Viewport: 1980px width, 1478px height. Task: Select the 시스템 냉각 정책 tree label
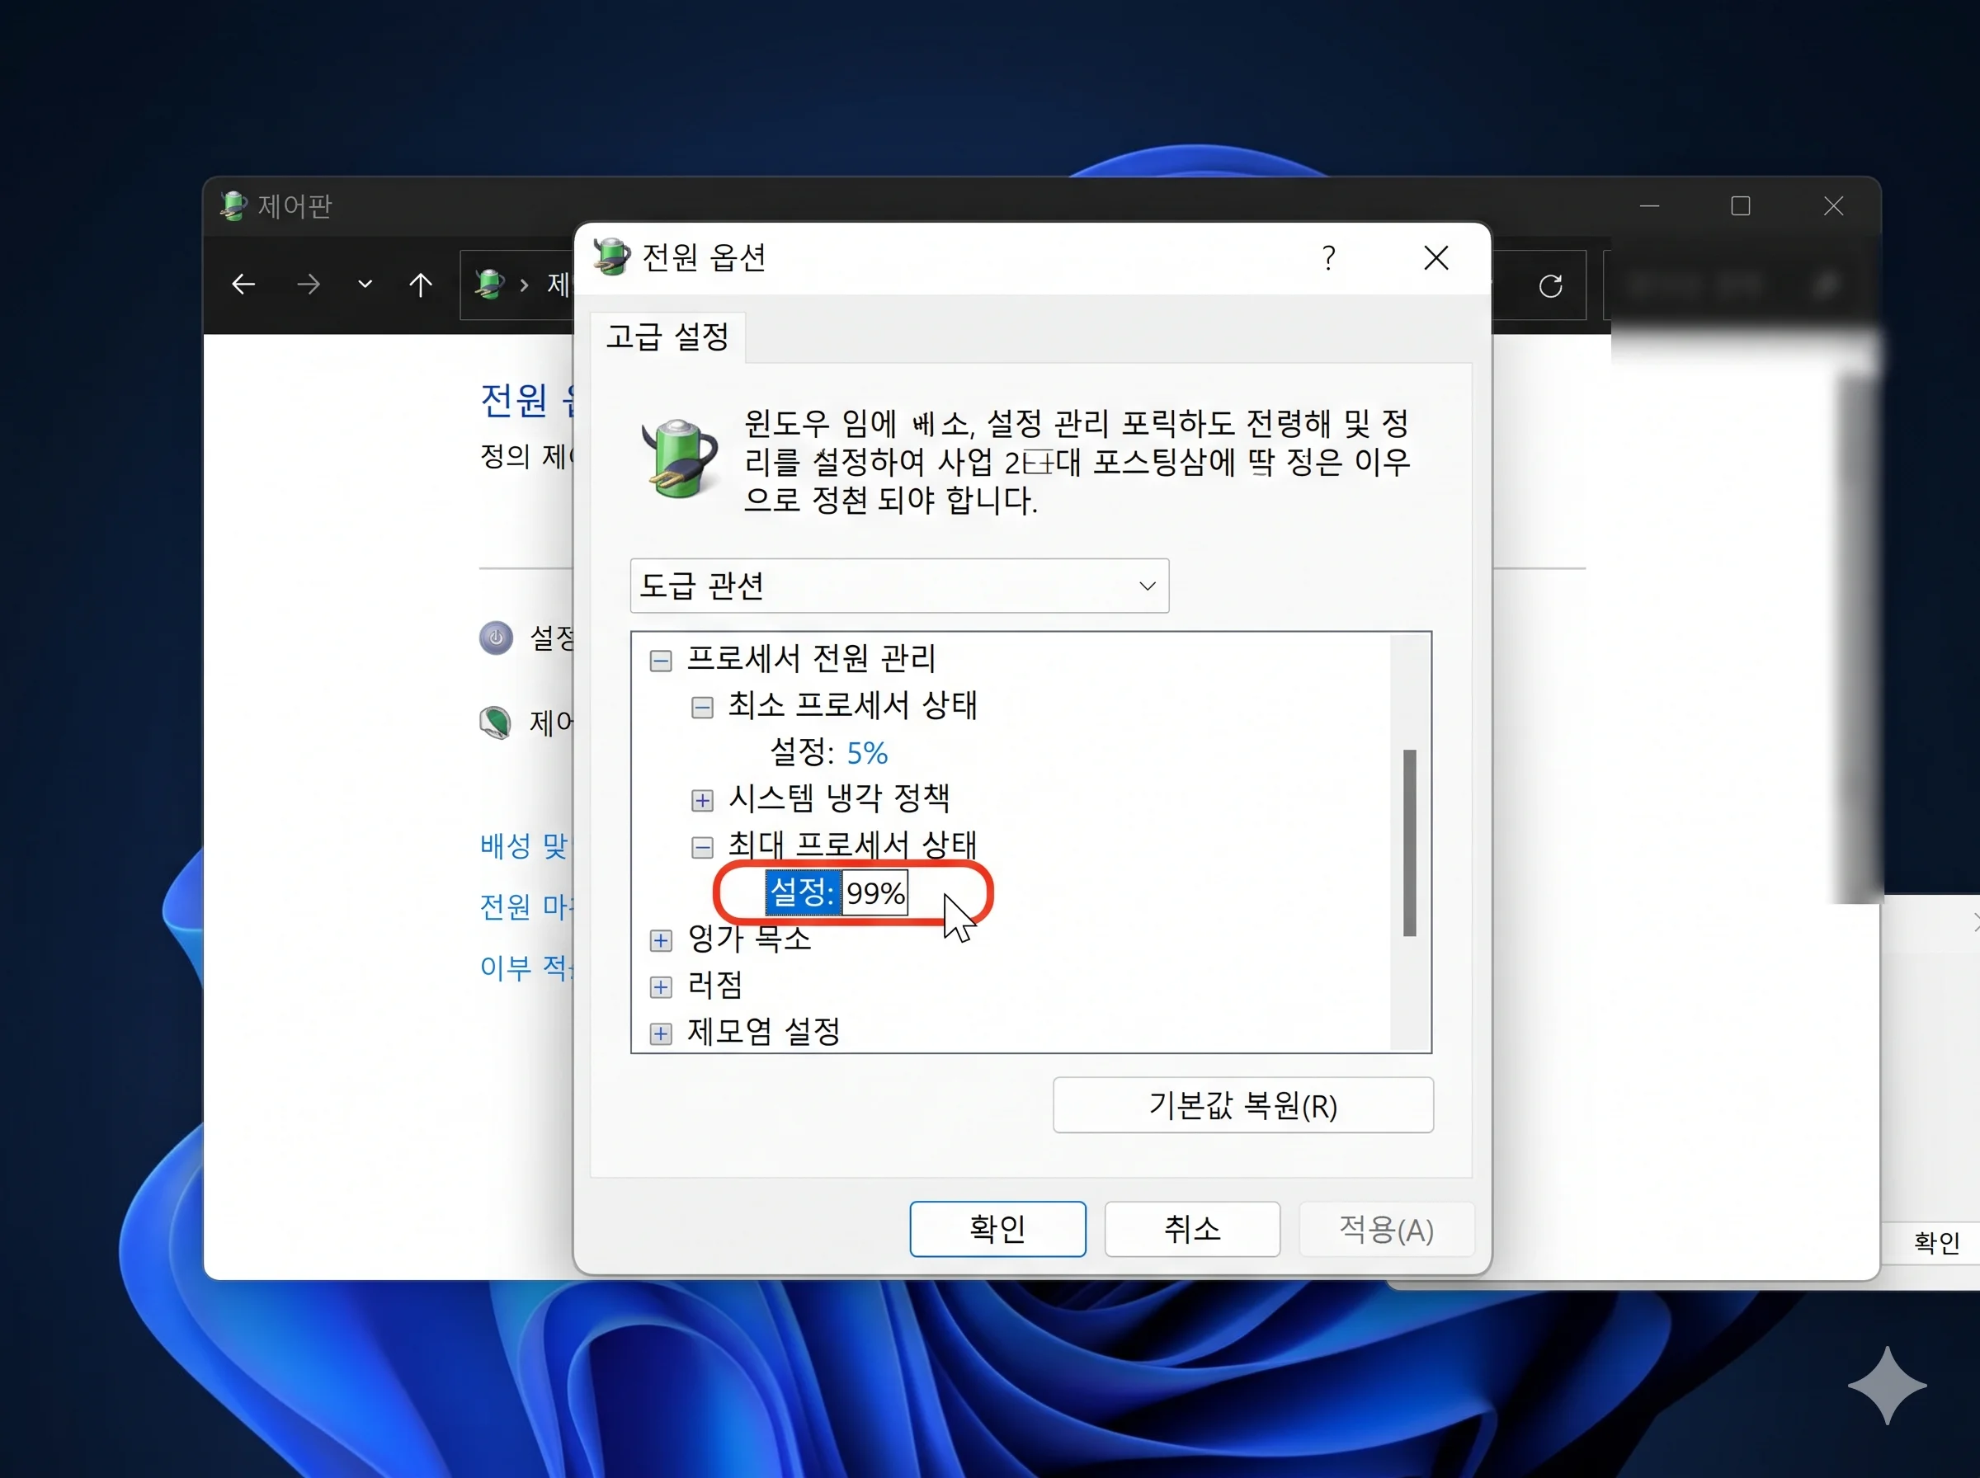839,798
